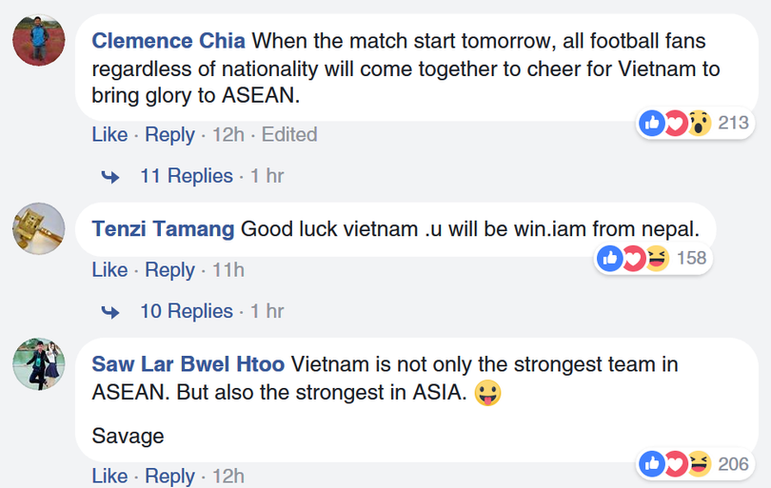Like Saw Lar Bwel Htoo's comment
This screenshot has height=488, width=771.
pos(109,476)
